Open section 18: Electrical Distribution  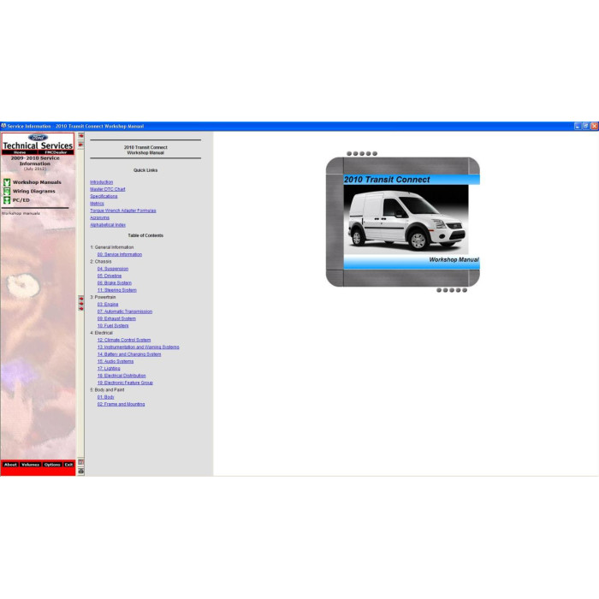[122, 376]
